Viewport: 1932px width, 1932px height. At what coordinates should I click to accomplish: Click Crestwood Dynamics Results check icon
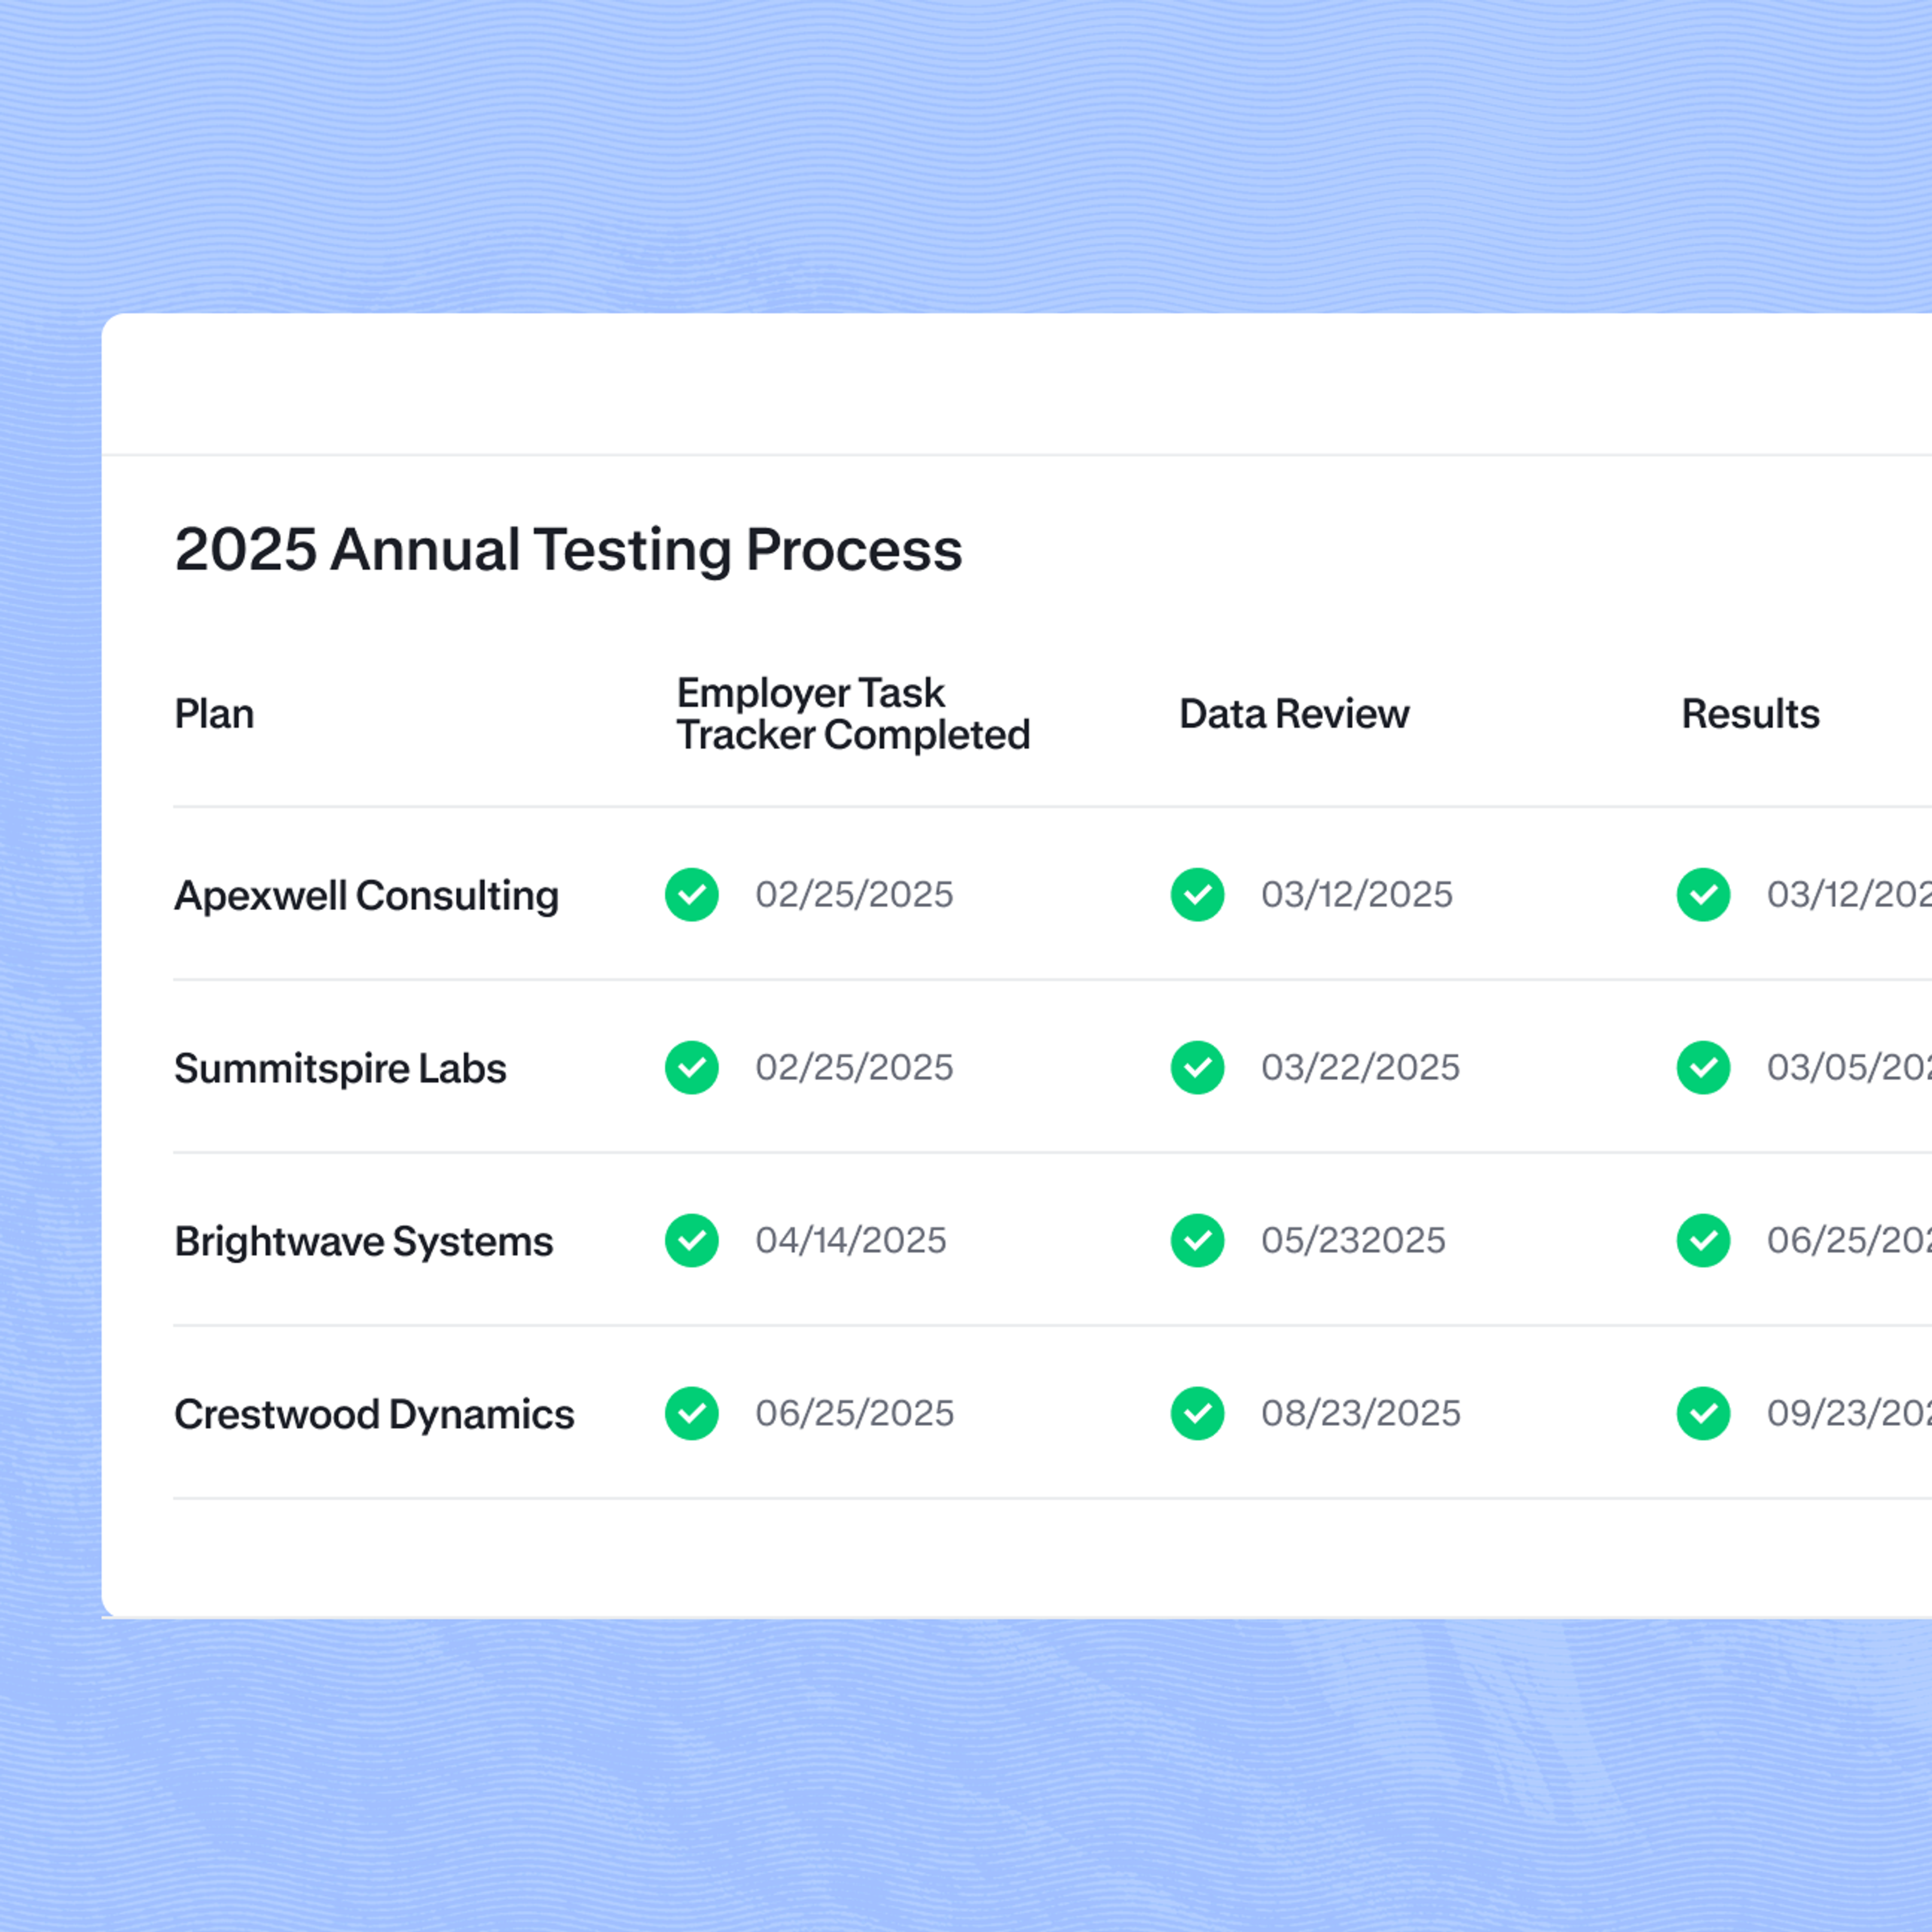(x=1704, y=1413)
